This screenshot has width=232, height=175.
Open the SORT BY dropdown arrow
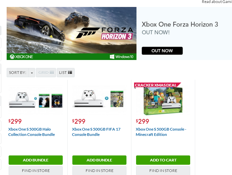(32, 73)
